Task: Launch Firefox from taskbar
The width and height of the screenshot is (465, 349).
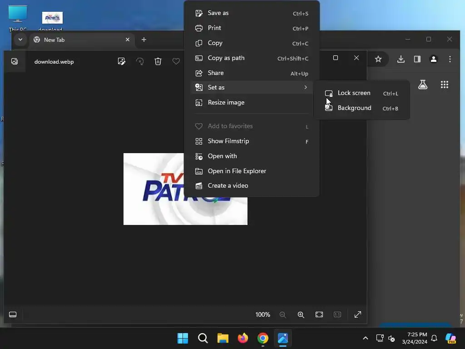Action: tap(243, 338)
